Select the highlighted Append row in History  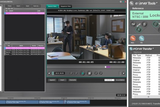coord(24,48)
